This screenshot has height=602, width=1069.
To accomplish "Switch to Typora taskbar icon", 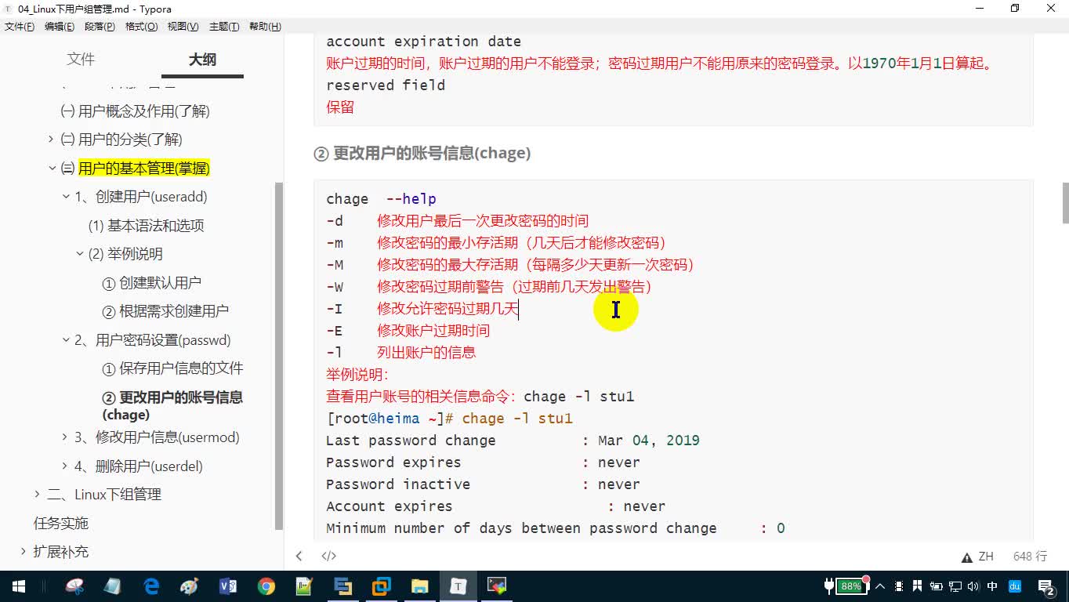I will [458, 586].
